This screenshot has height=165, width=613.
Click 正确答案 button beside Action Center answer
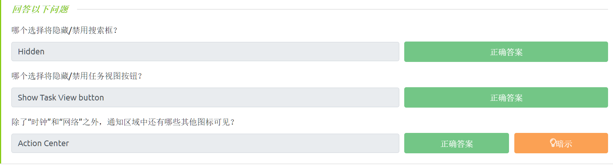pyautogui.click(x=456, y=143)
